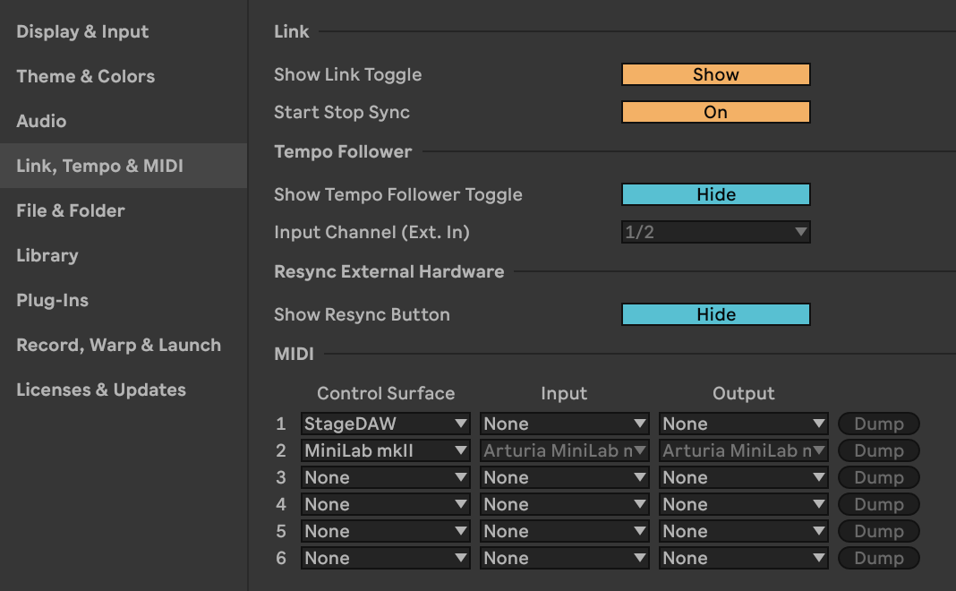
Task: Open the Output dropdown for row 4
Action: coord(743,504)
